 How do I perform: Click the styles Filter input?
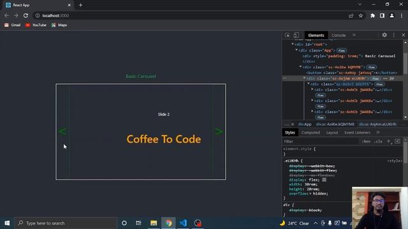[x=321, y=141]
